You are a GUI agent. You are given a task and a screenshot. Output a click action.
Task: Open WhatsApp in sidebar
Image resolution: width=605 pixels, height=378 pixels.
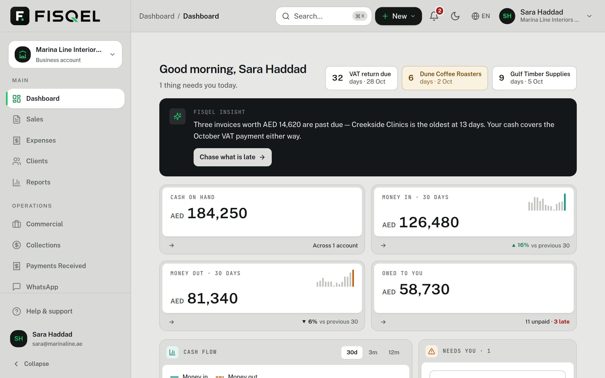pyautogui.click(x=65, y=287)
